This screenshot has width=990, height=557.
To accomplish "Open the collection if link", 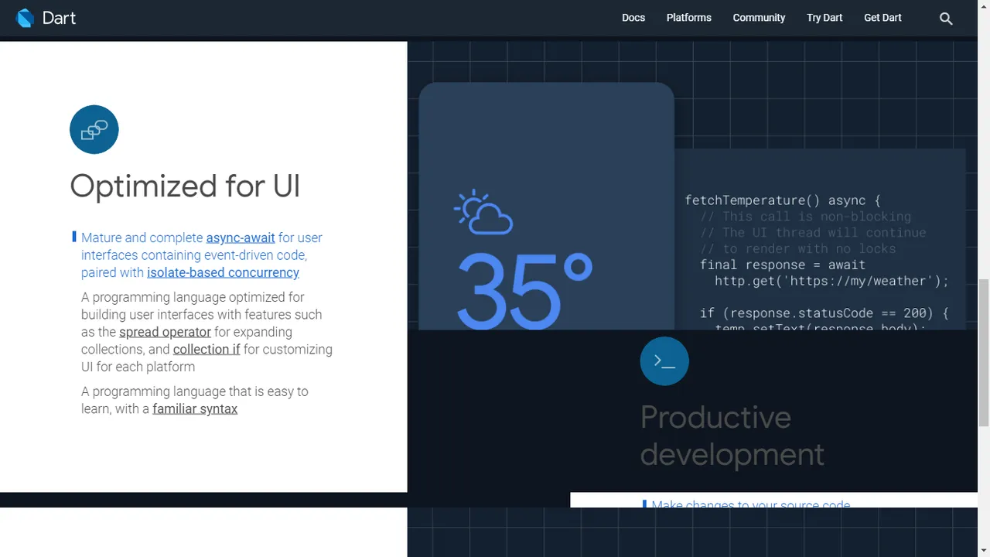I will point(207,350).
